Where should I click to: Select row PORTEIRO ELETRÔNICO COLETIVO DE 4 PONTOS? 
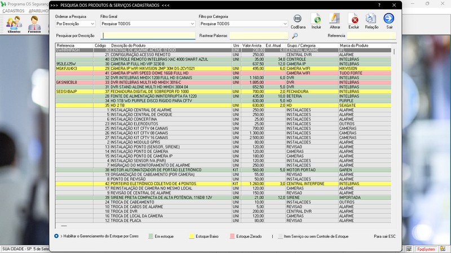(223, 184)
